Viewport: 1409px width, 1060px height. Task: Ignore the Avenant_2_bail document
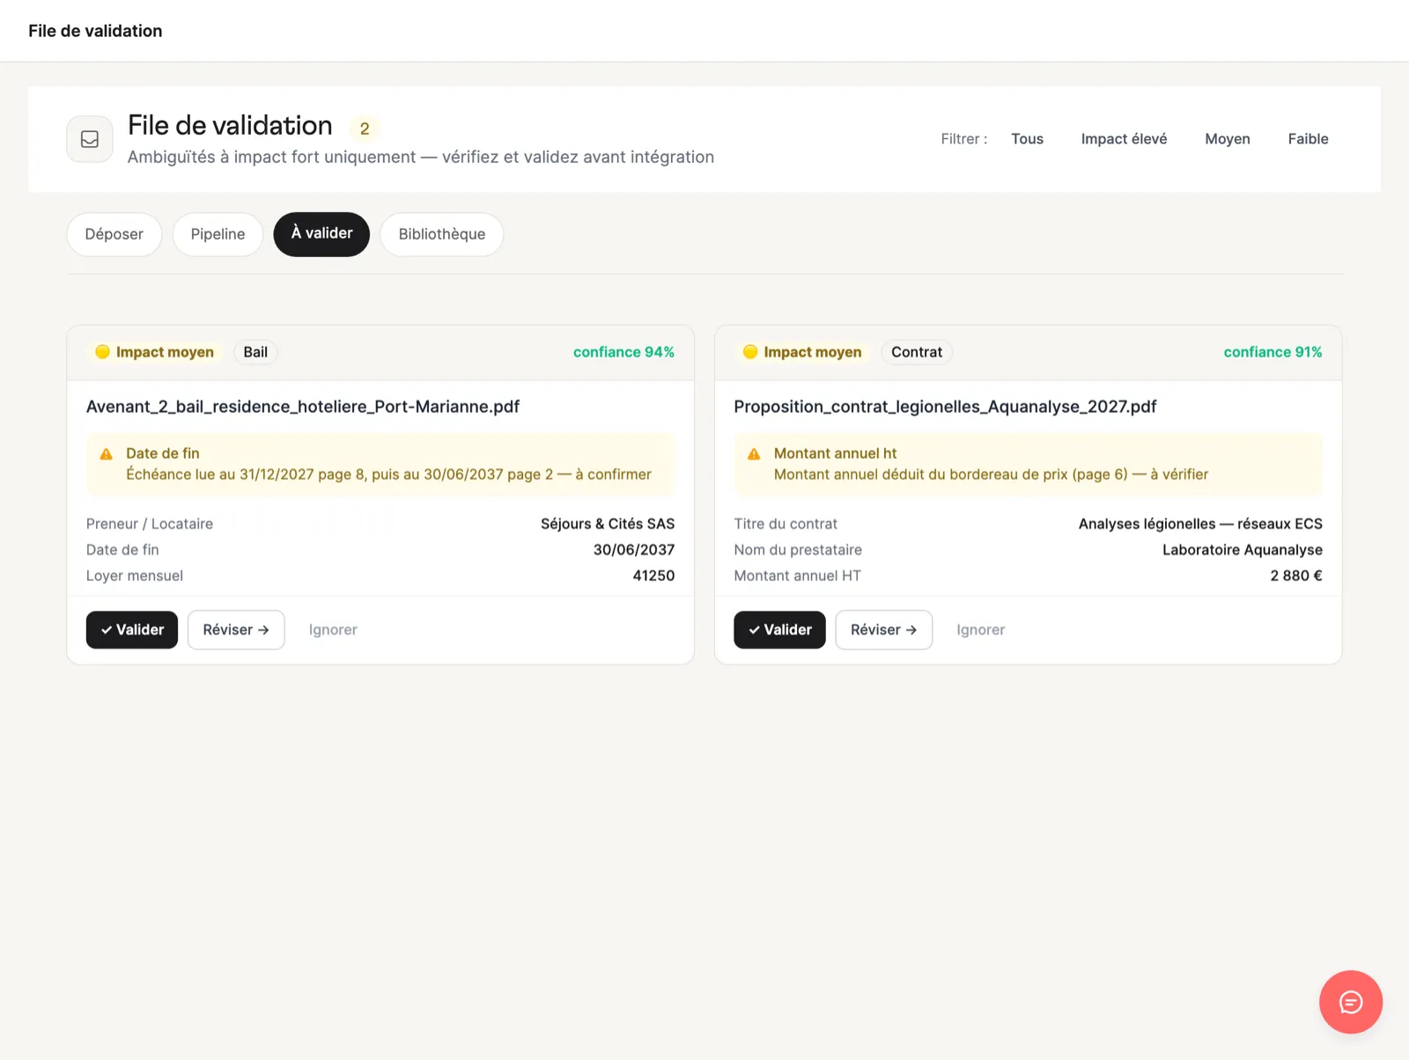(333, 629)
